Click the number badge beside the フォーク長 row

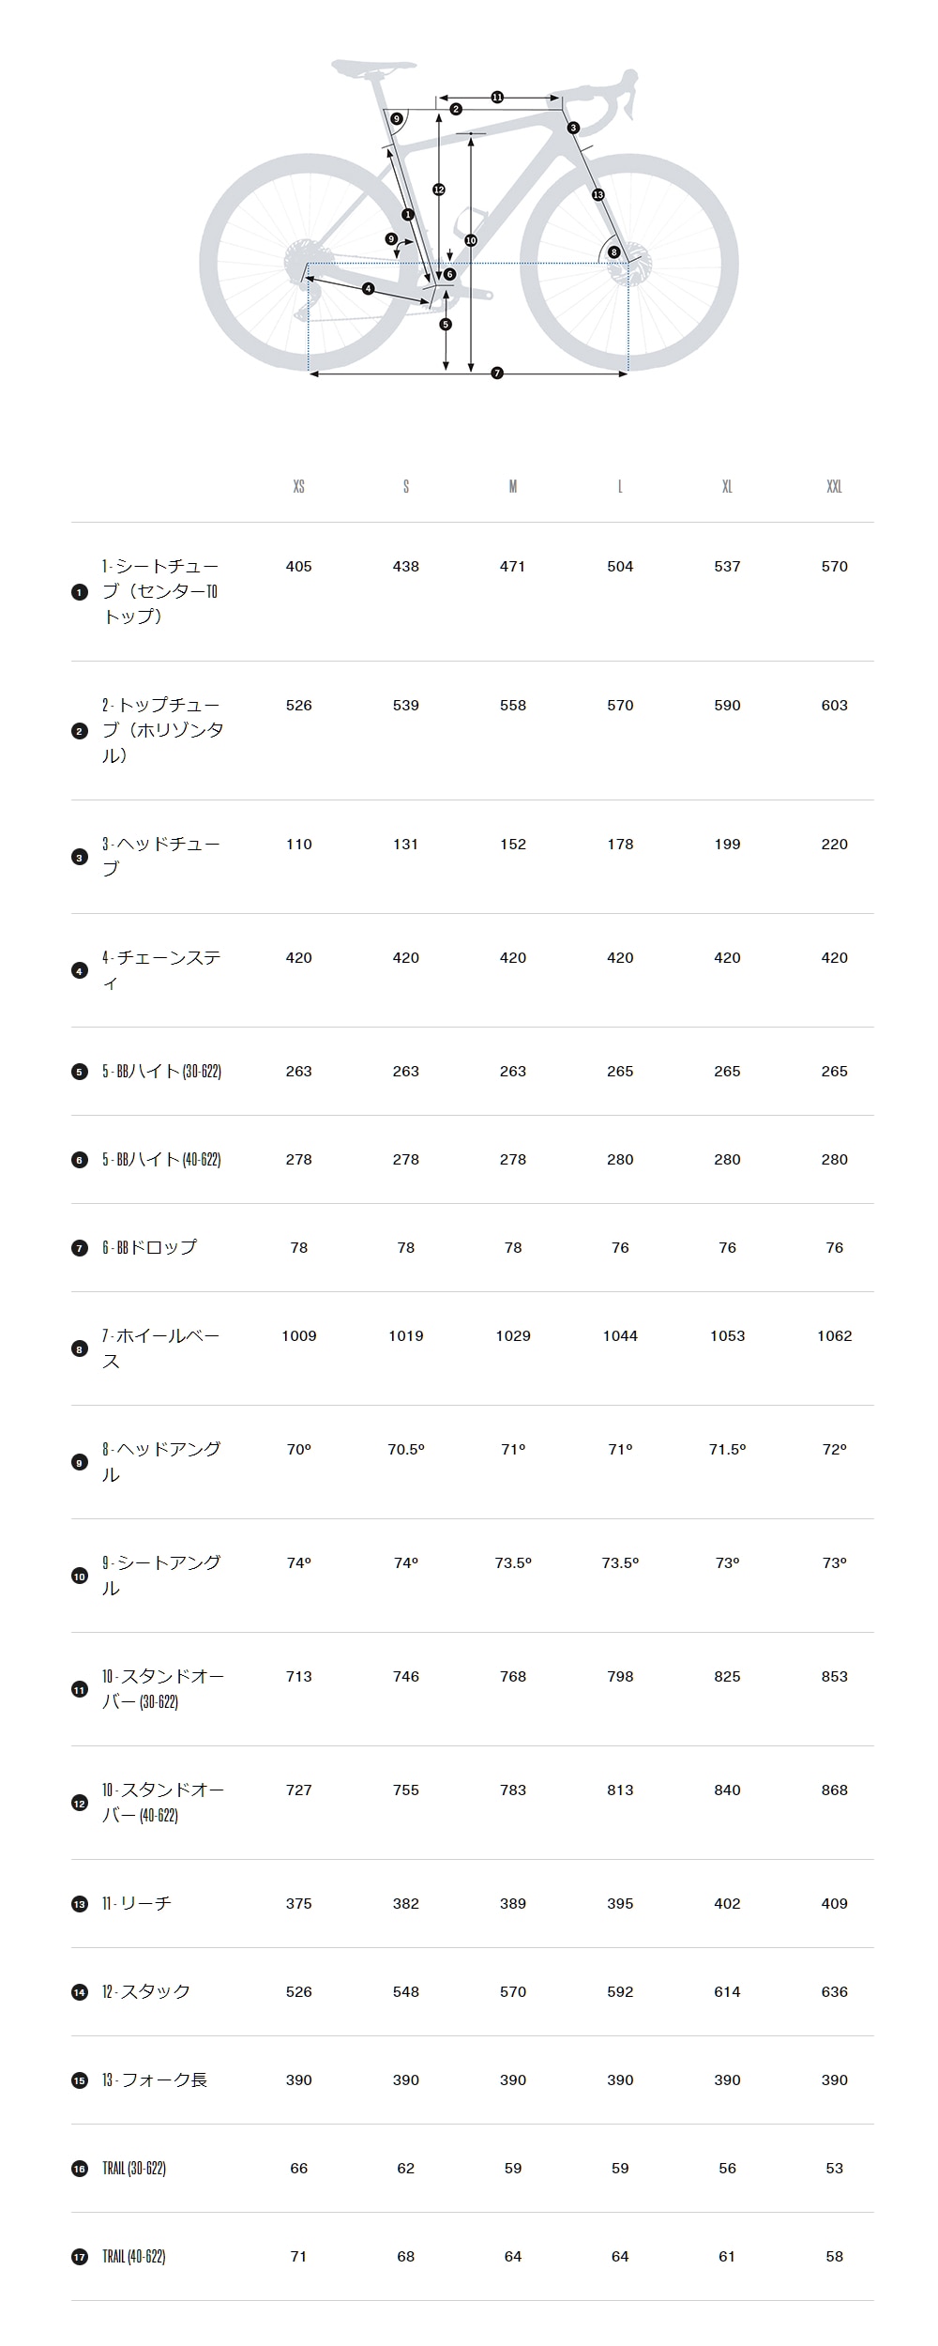tap(80, 2080)
